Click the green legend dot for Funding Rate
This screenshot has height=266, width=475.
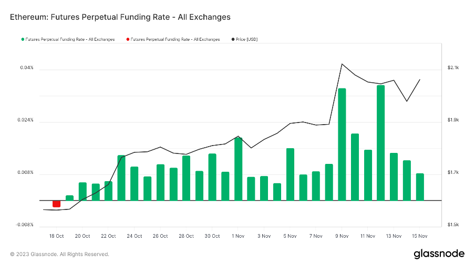23,39
